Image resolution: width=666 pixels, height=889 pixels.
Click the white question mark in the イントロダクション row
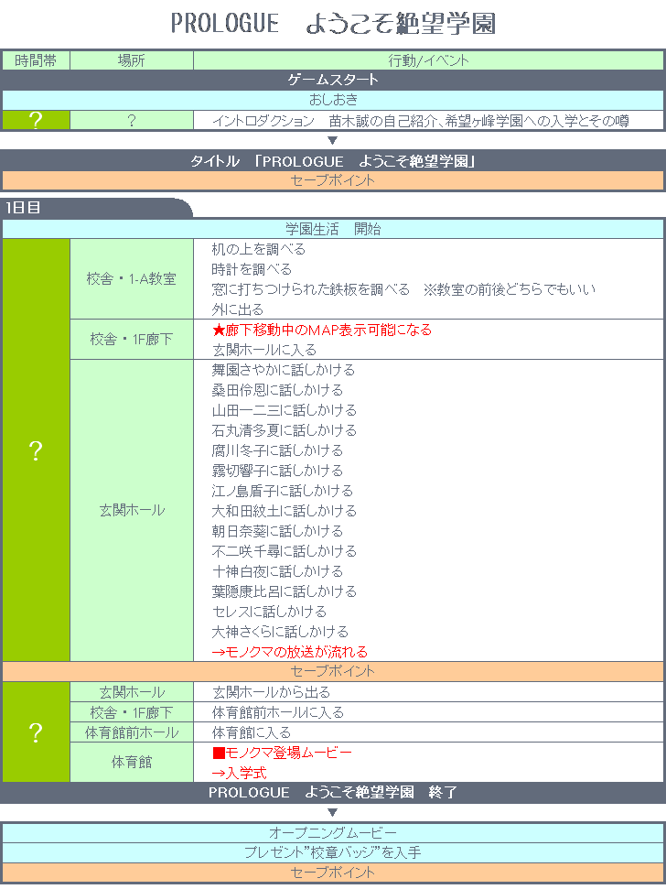pyautogui.click(x=36, y=121)
